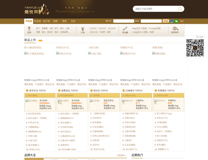The width and height of the screenshot is (208, 160).
Task: Switch to the 电子烟 tab
Action: (46, 21)
